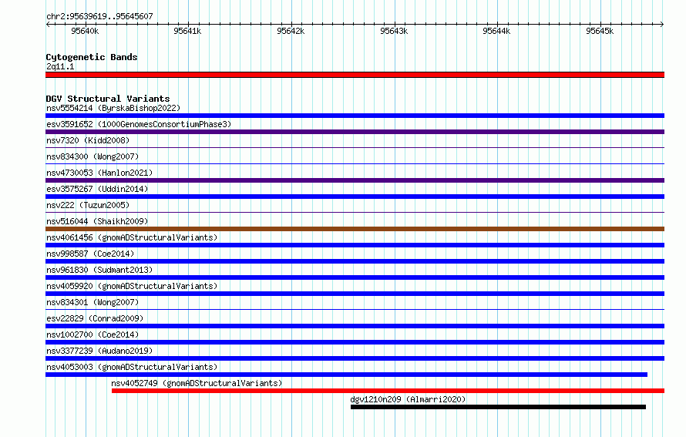Click the 2q11.1 band label
Screen dimensions: 686x437
[x=60, y=66]
